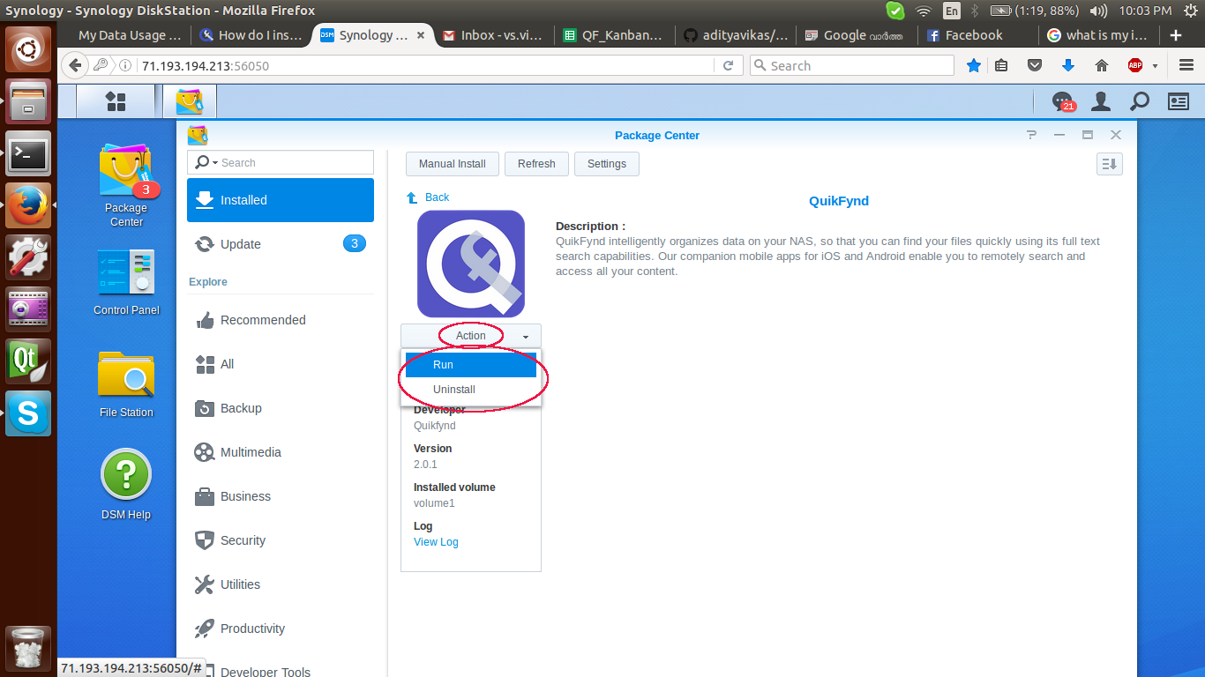
Task: Click the Firefox Search box
Action: (x=851, y=65)
